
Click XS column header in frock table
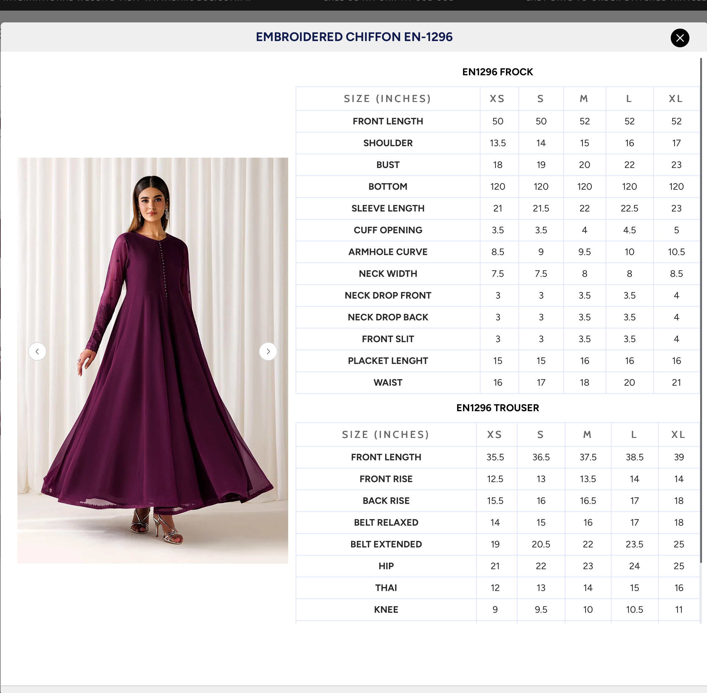tap(497, 99)
